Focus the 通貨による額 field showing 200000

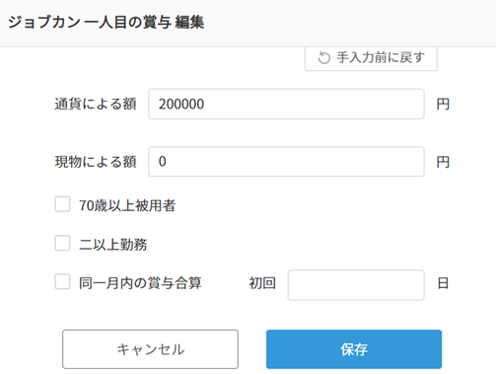[286, 104]
